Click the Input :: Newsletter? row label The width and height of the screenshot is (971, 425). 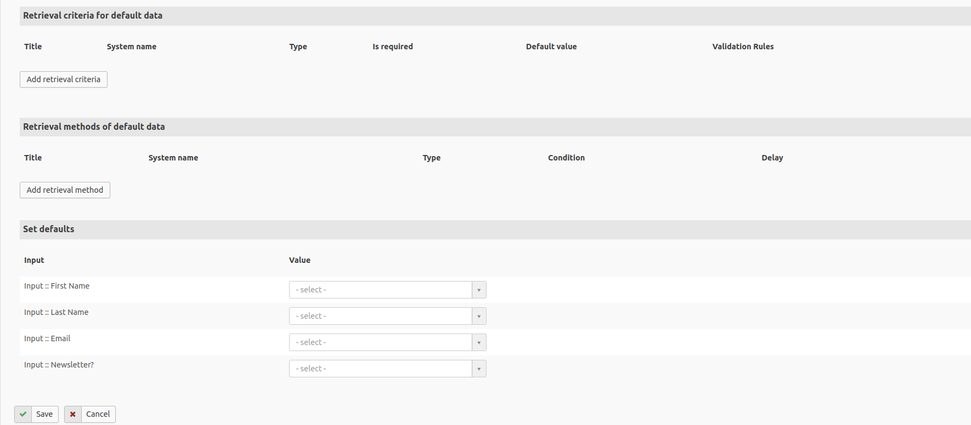pyautogui.click(x=59, y=365)
